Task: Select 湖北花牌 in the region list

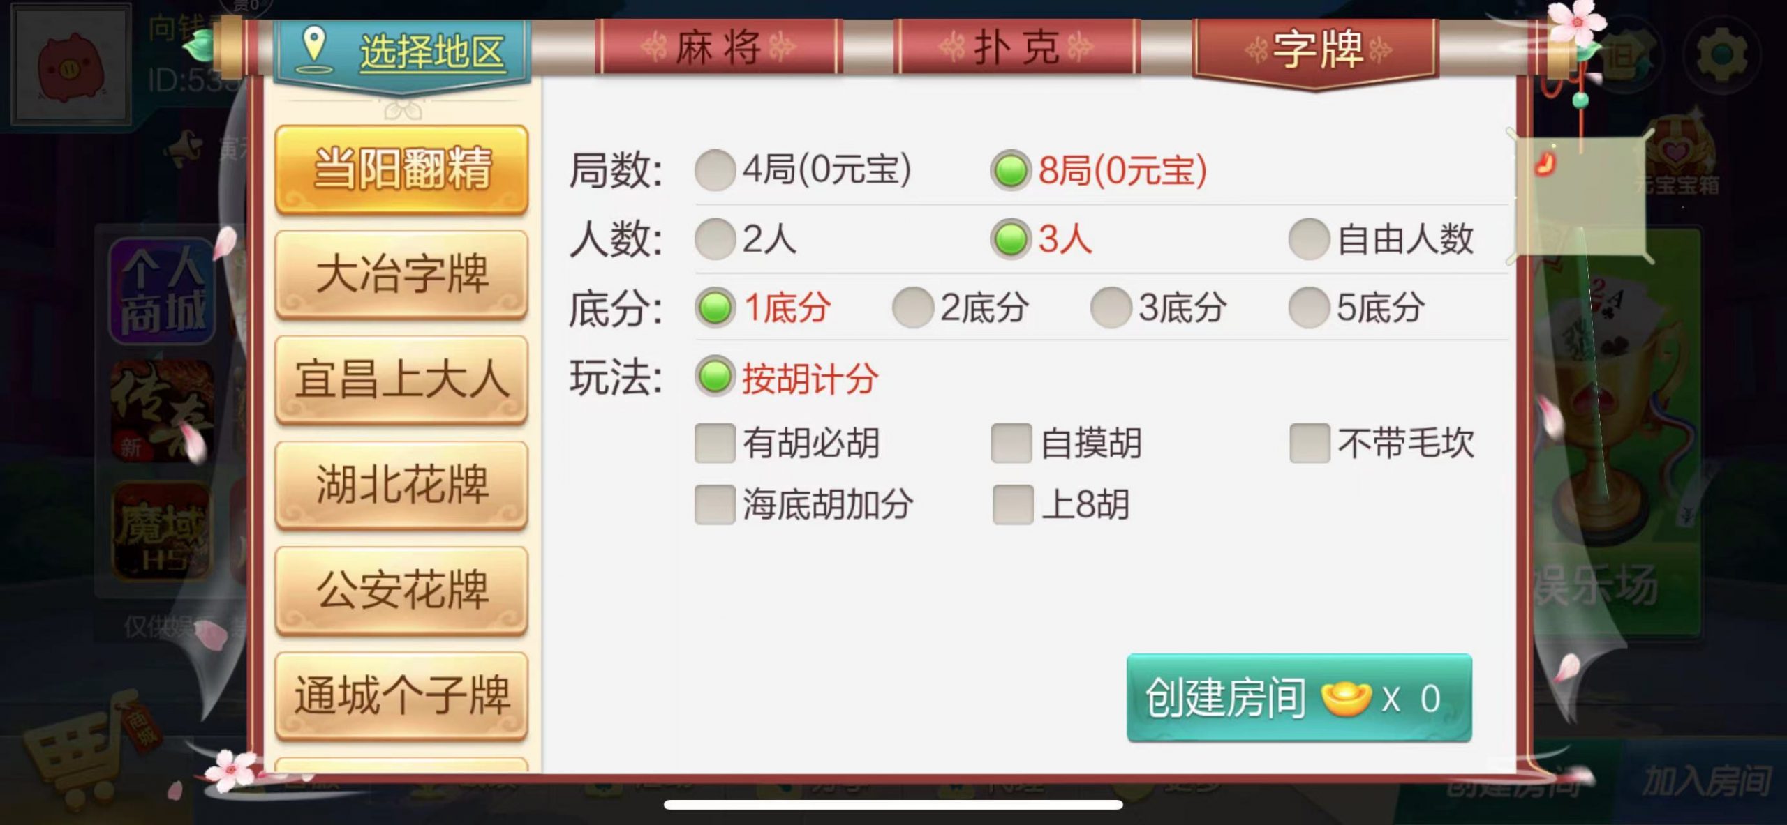Action: tap(401, 485)
